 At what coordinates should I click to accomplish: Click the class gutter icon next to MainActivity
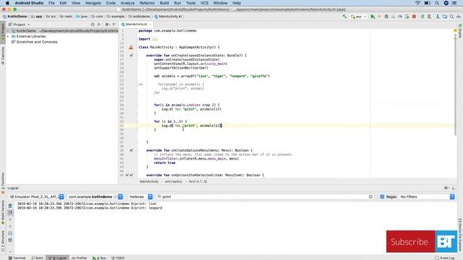(131, 47)
